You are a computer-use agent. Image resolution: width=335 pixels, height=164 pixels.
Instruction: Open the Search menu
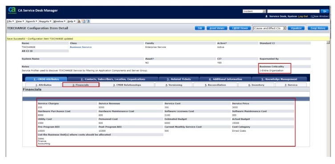coord(32,21)
